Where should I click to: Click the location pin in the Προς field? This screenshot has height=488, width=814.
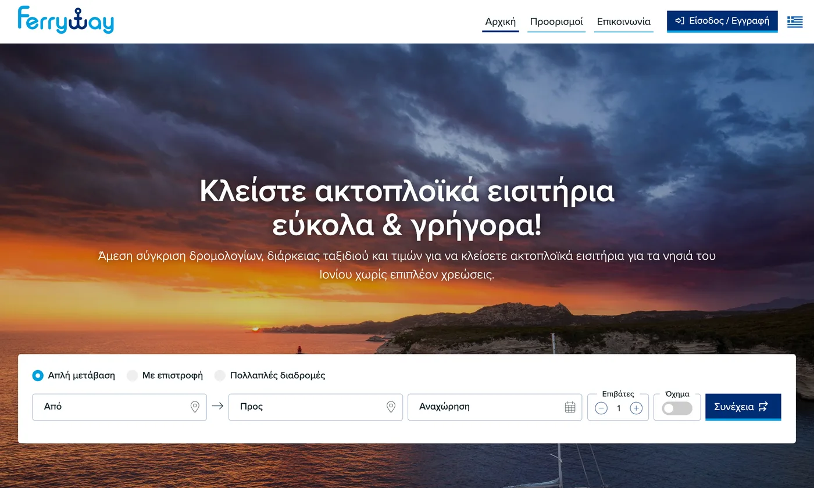pyautogui.click(x=391, y=407)
